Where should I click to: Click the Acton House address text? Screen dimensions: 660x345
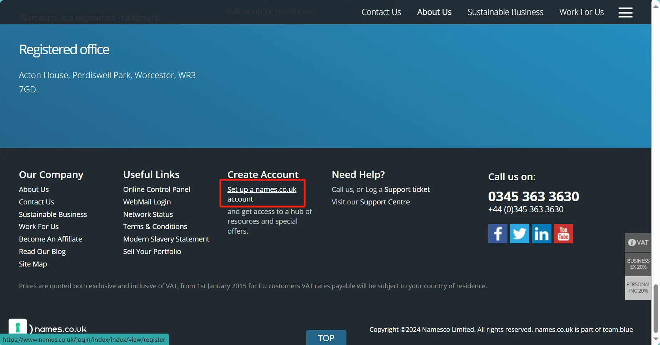click(x=107, y=82)
